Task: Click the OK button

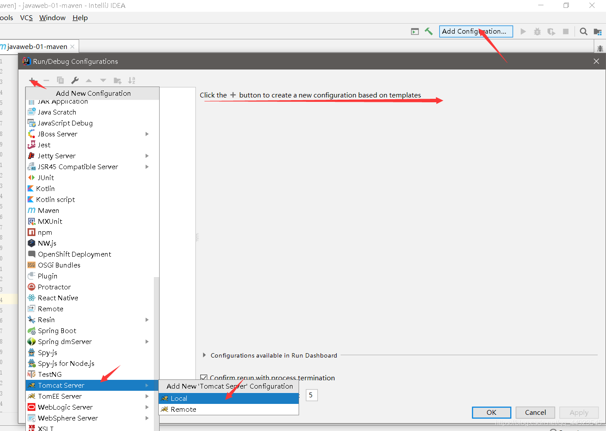Action: [491, 413]
